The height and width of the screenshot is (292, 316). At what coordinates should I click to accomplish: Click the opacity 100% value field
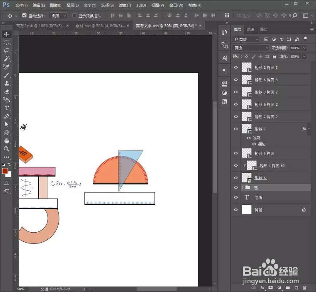(295, 48)
